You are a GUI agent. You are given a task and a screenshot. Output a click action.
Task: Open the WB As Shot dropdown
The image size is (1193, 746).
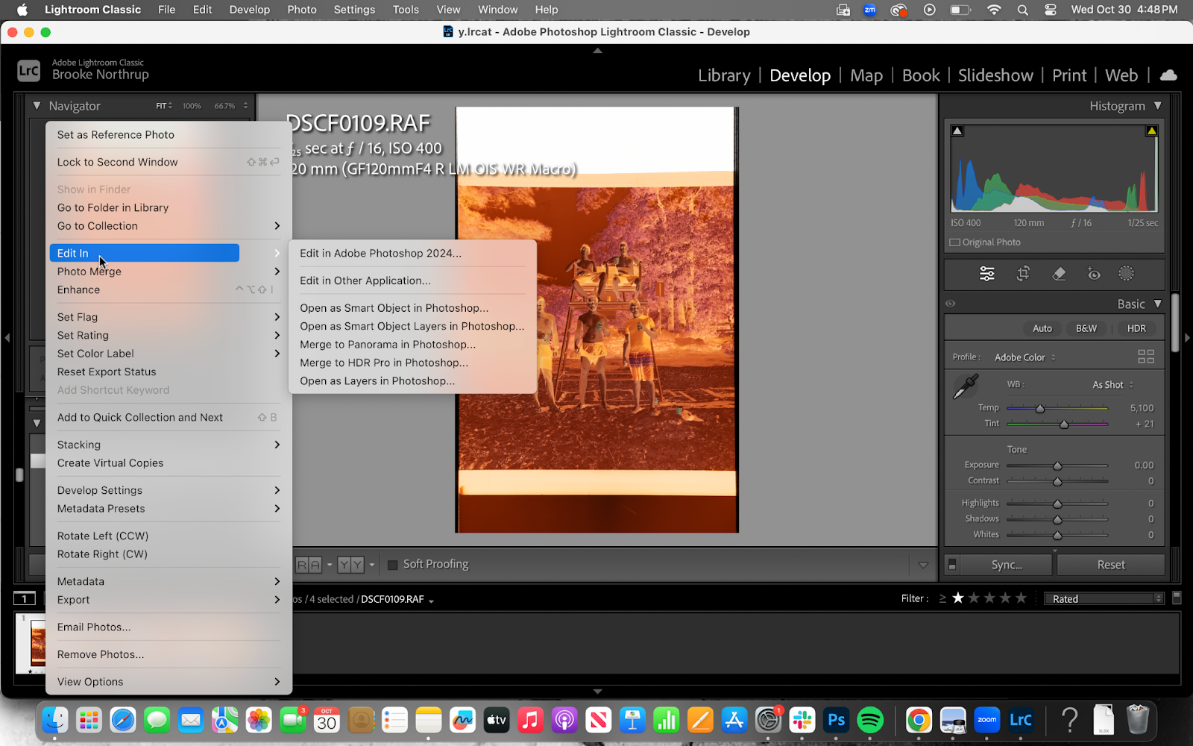pyautogui.click(x=1113, y=385)
